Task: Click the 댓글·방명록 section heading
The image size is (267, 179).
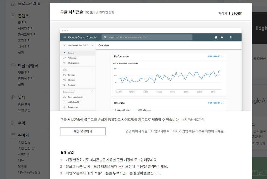Action: (28, 66)
